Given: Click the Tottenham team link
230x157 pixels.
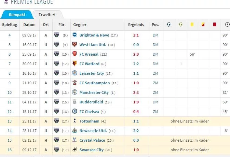Looking at the screenshot, I should 89,121.
